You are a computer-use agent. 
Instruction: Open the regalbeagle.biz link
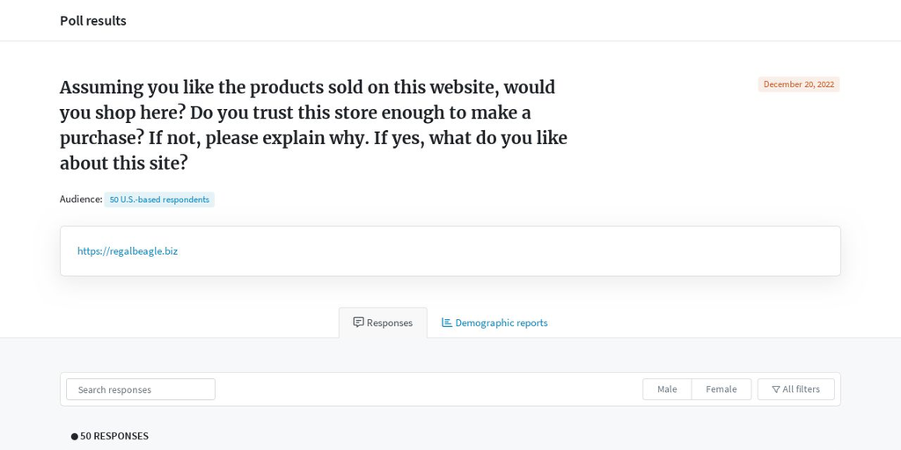tap(128, 250)
